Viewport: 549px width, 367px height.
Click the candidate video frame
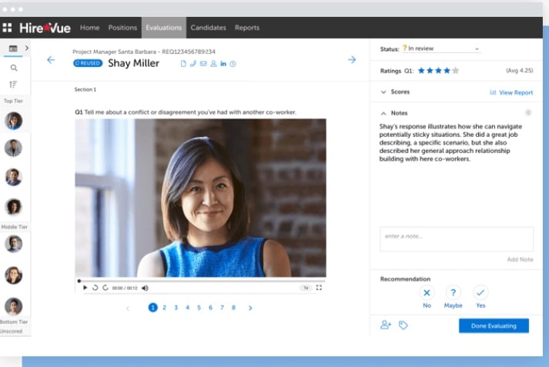(201, 198)
